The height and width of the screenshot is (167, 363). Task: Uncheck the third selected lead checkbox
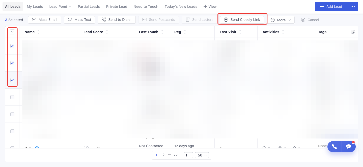12,80
